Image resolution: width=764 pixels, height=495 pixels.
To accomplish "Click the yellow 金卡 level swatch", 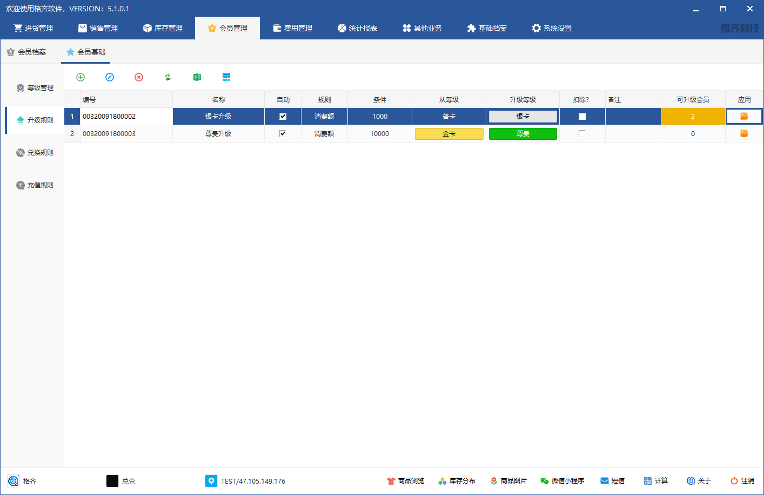I will tap(449, 133).
